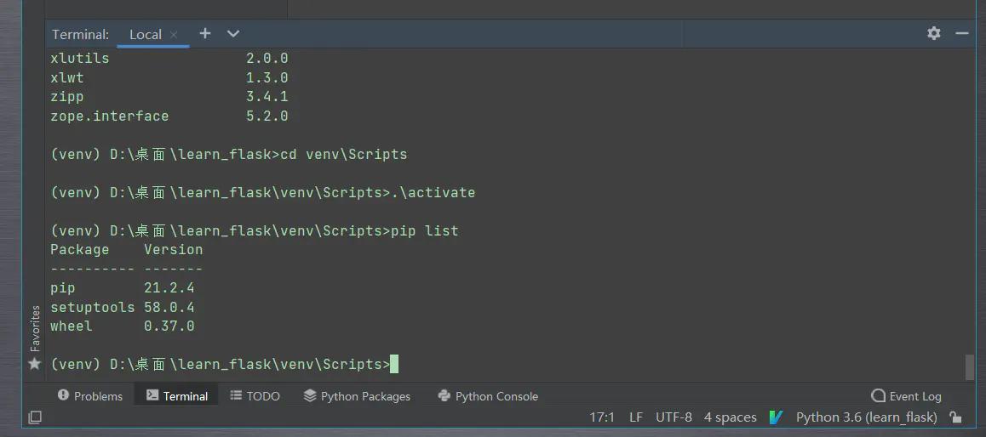Close the Local terminal tab
Image resolution: width=986 pixels, height=437 pixels.
point(175,35)
